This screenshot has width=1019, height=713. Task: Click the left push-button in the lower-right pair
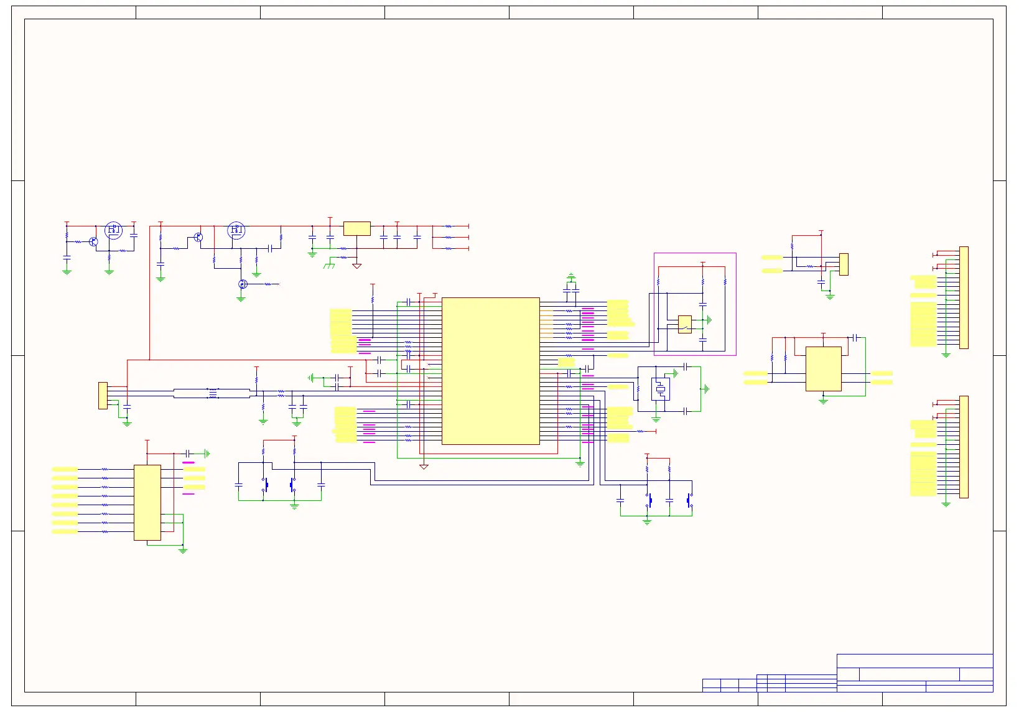[649, 500]
